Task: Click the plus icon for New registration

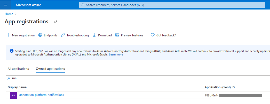Action: 8,35
